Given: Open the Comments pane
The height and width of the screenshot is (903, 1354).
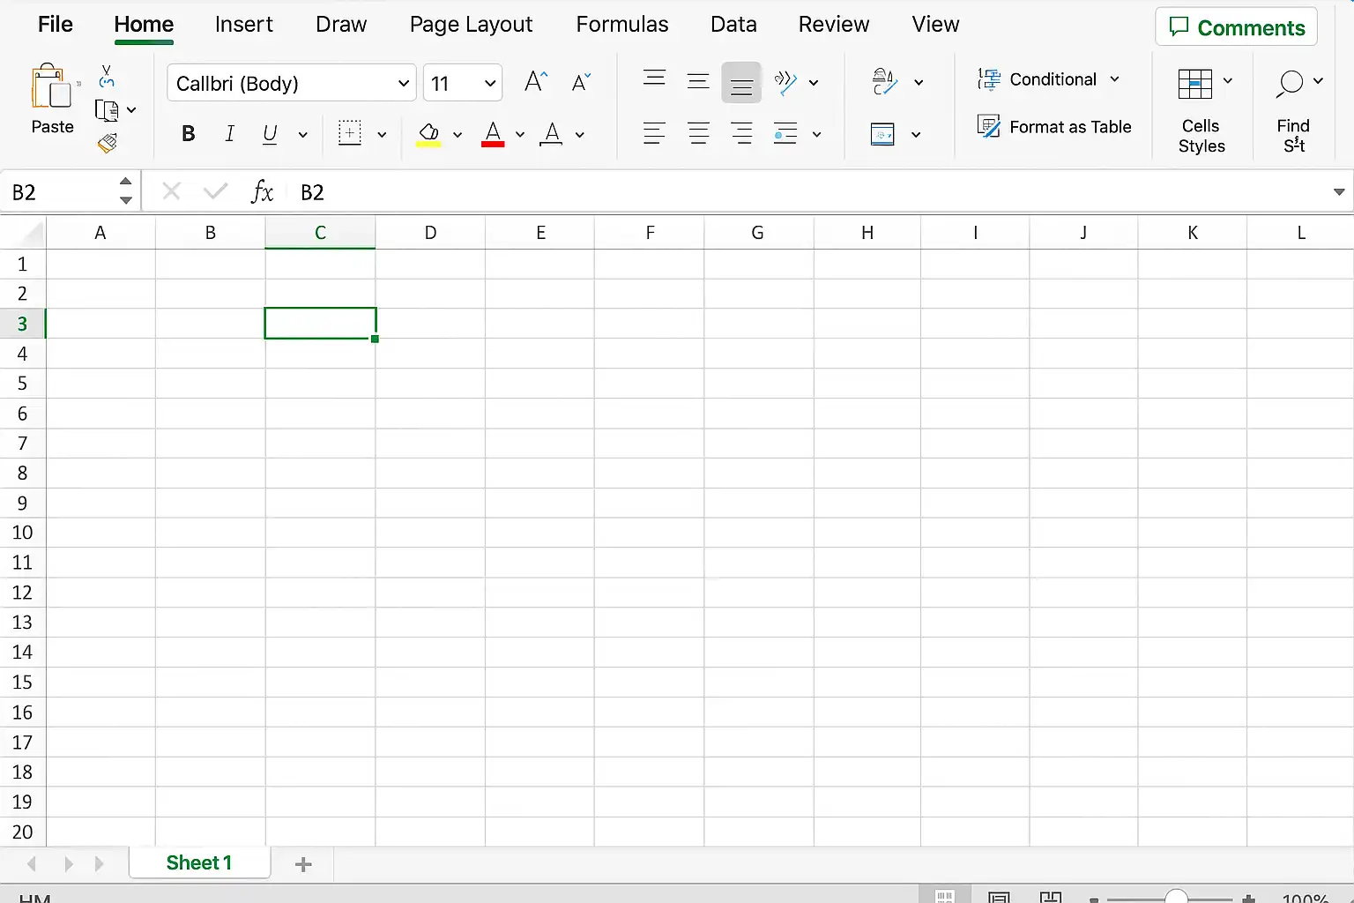Looking at the screenshot, I should (x=1236, y=27).
